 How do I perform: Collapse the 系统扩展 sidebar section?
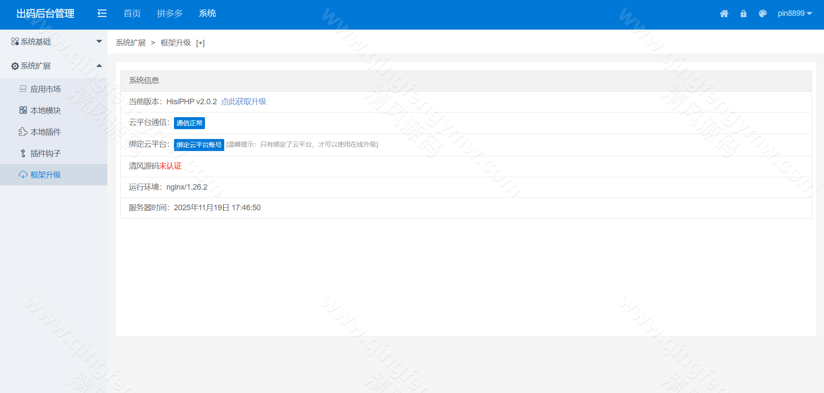point(54,66)
